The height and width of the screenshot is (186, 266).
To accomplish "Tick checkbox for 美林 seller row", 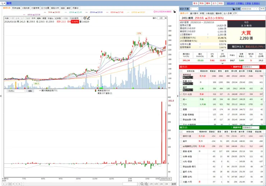I will coord(181,141).
